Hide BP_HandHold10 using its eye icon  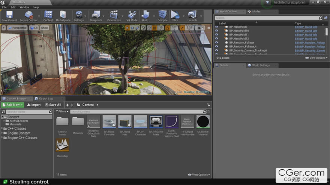click(216, 31)
